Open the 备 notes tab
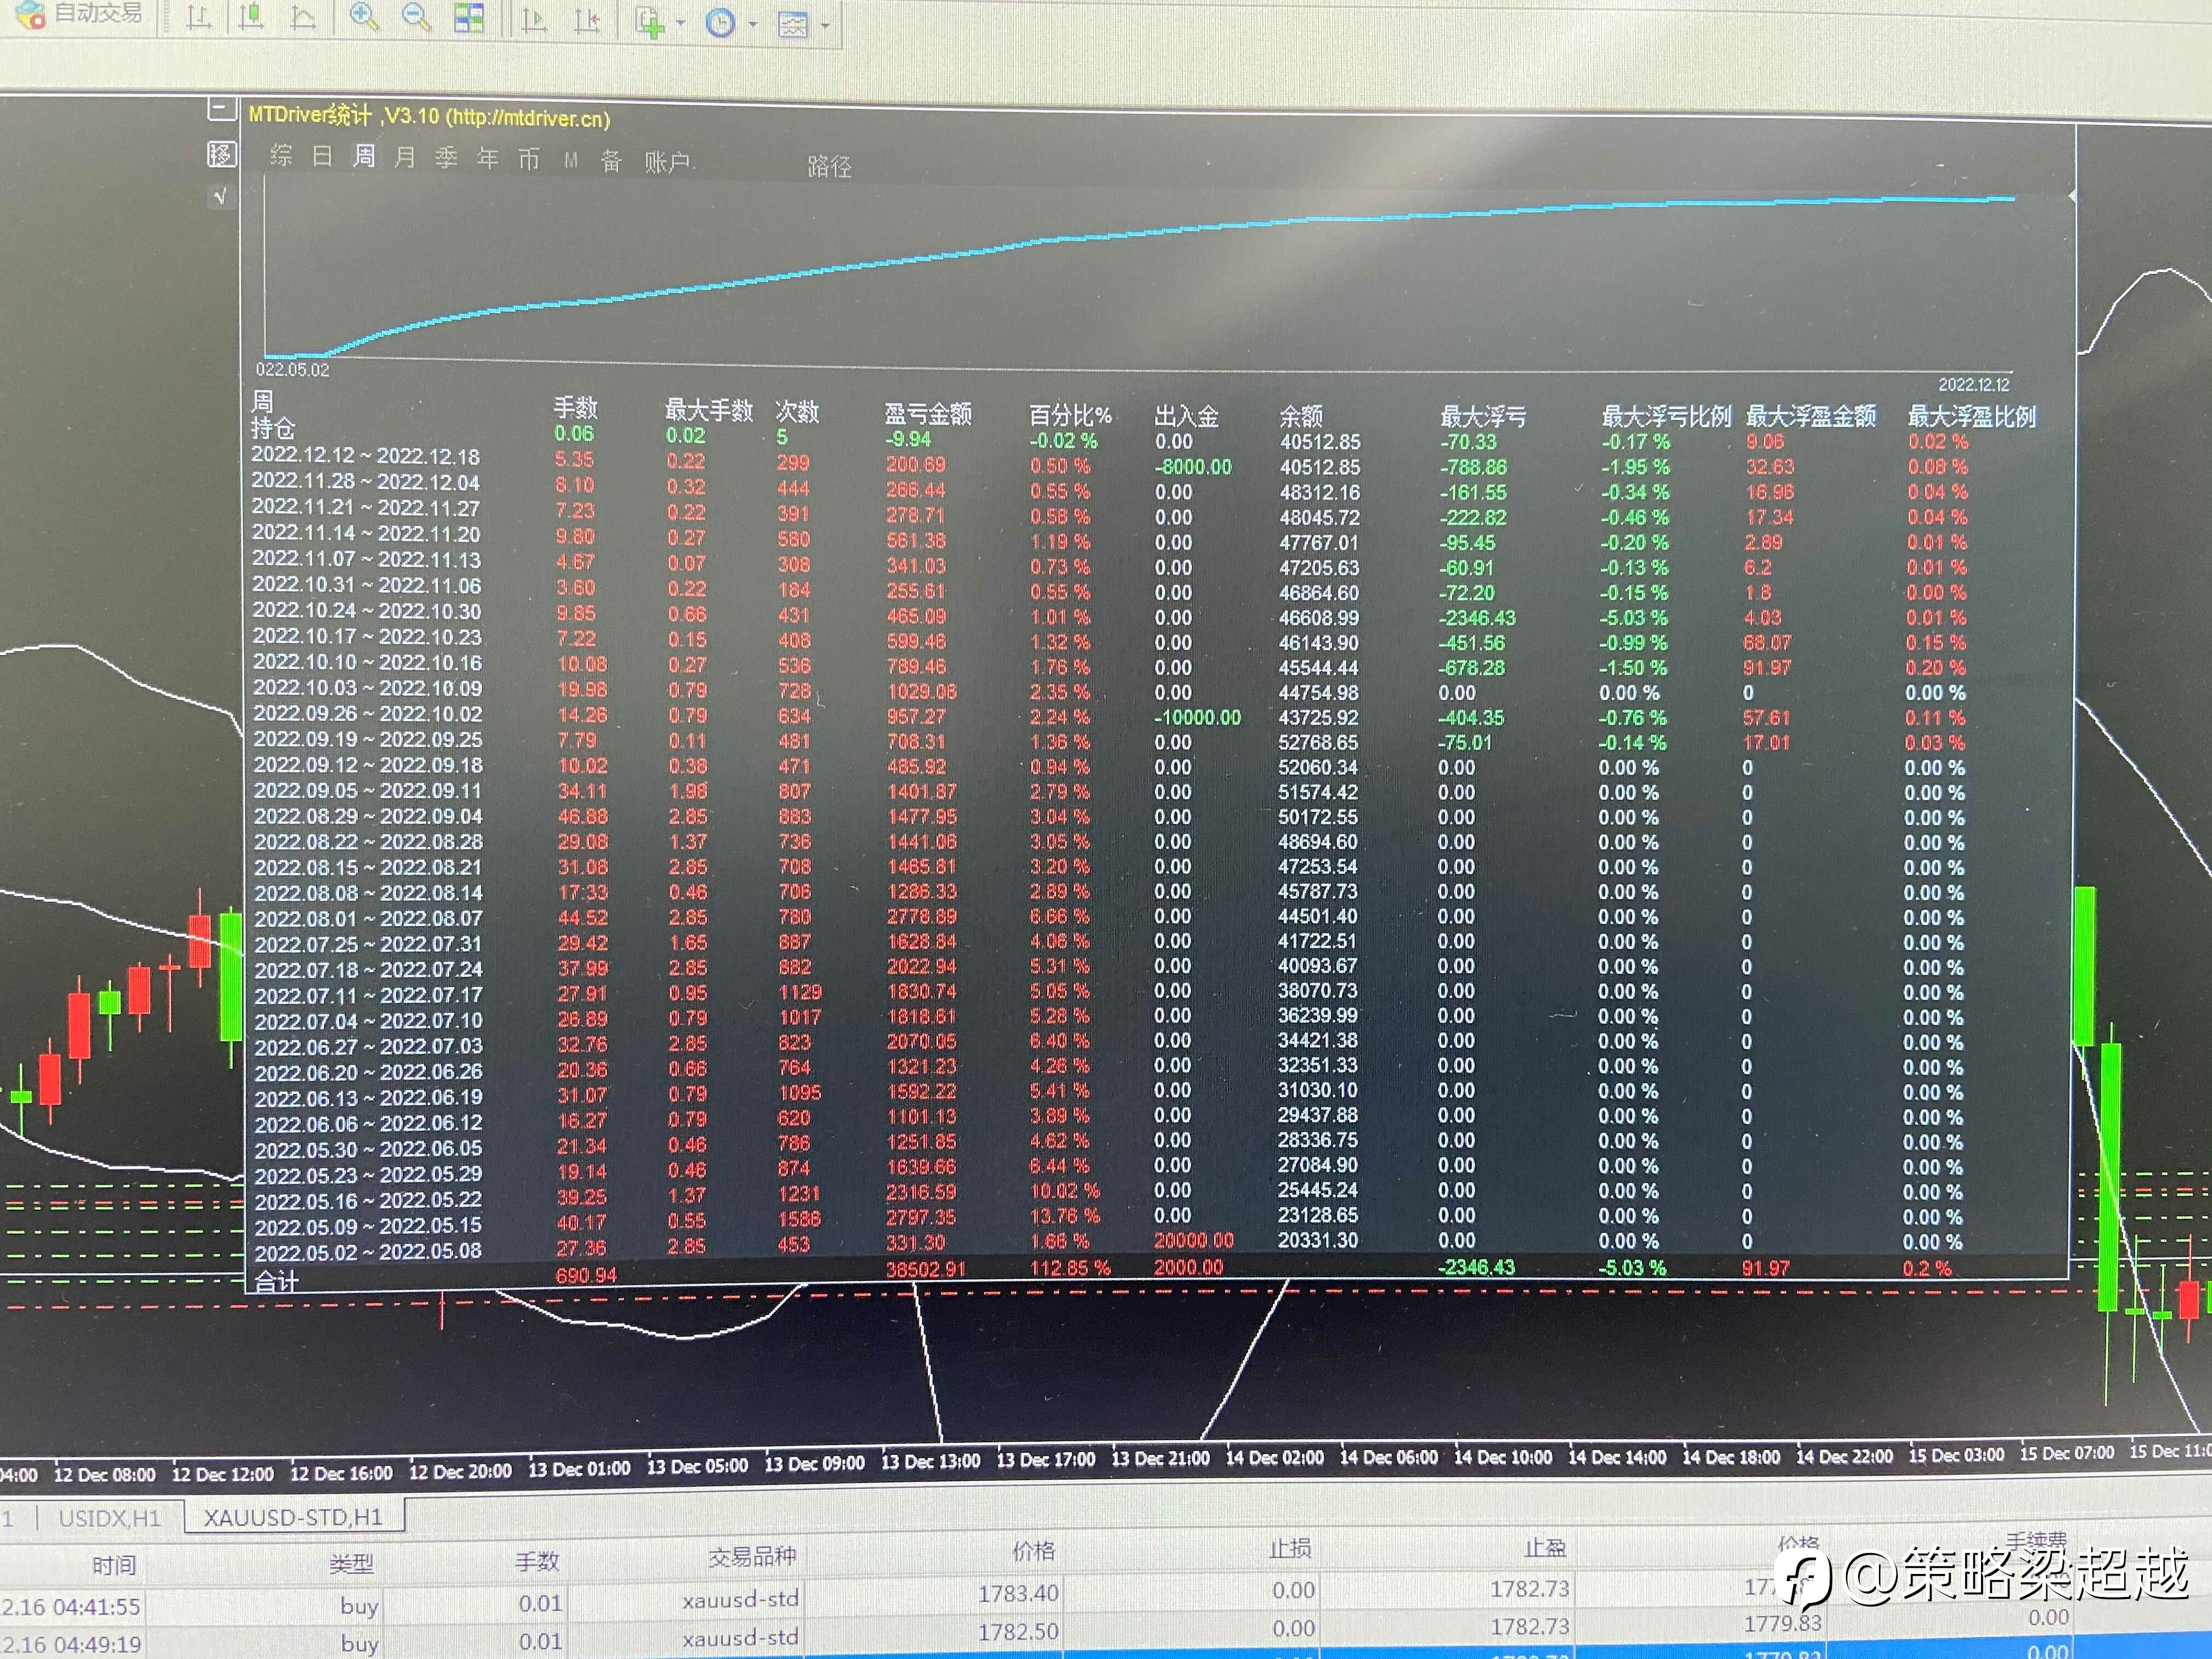2212x1659 pixels. pos(611,161)
